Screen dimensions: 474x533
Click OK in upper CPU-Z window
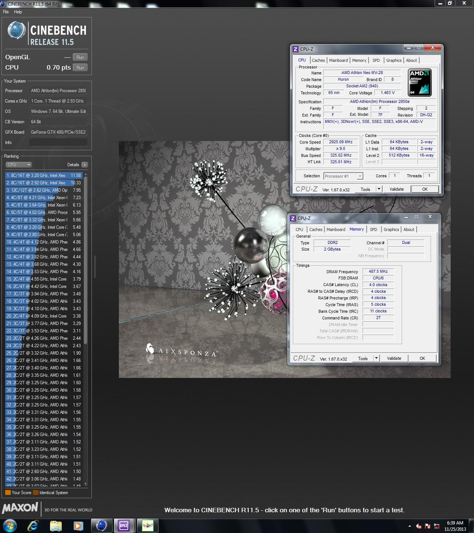click(x=425, y=189)
